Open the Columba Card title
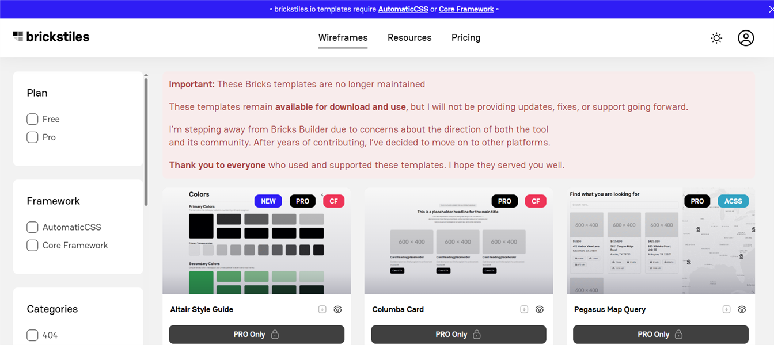The height and width of the screenshot is (345, 774). click(x=398, y=309)
